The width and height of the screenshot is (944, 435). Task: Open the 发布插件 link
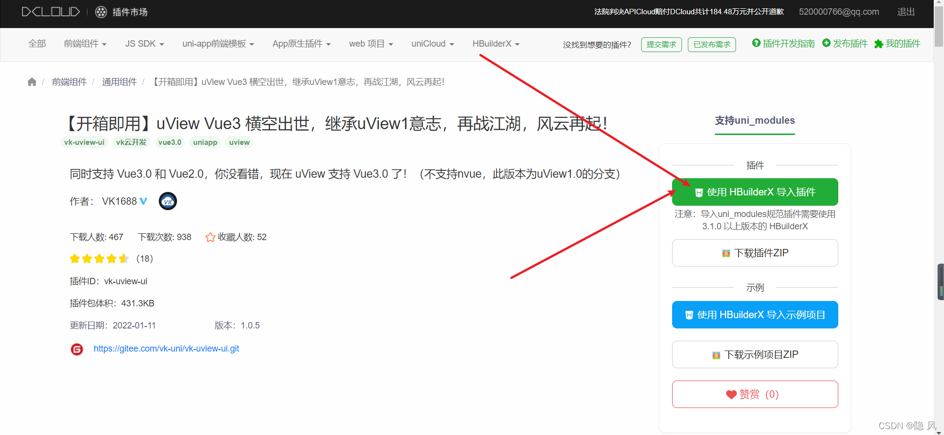(x=850, y=44)
